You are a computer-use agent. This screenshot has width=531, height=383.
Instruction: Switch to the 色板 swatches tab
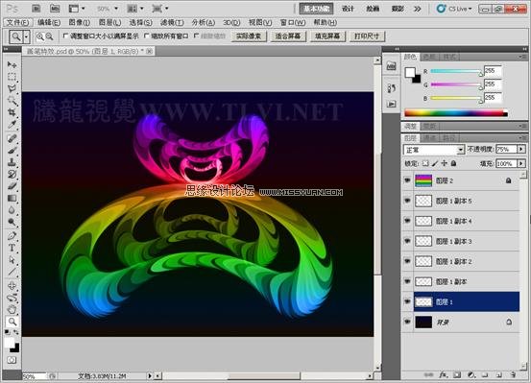[x=430, y=57]
